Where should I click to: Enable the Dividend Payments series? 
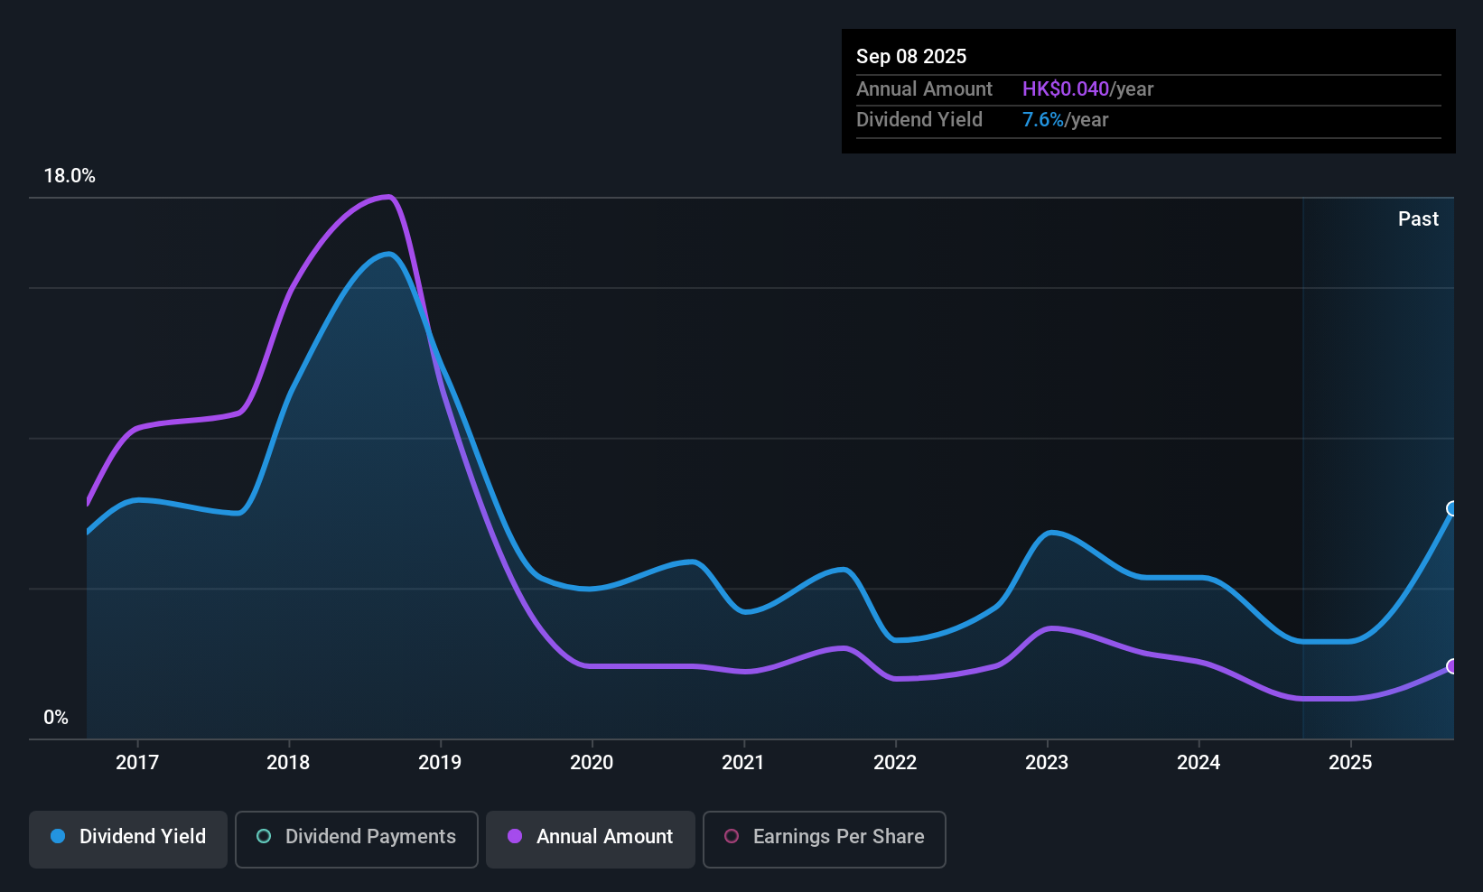[x=357, y=840]
